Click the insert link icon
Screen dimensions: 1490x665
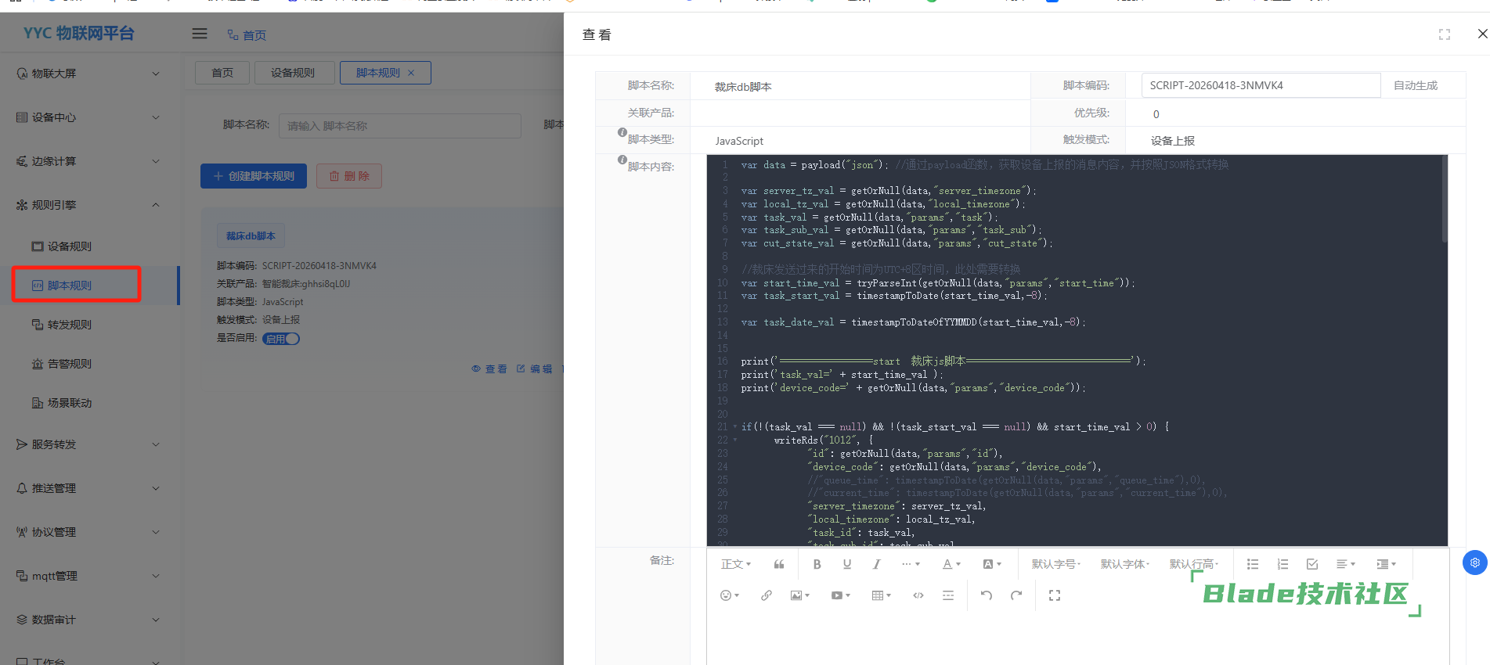tap(766, 595)
